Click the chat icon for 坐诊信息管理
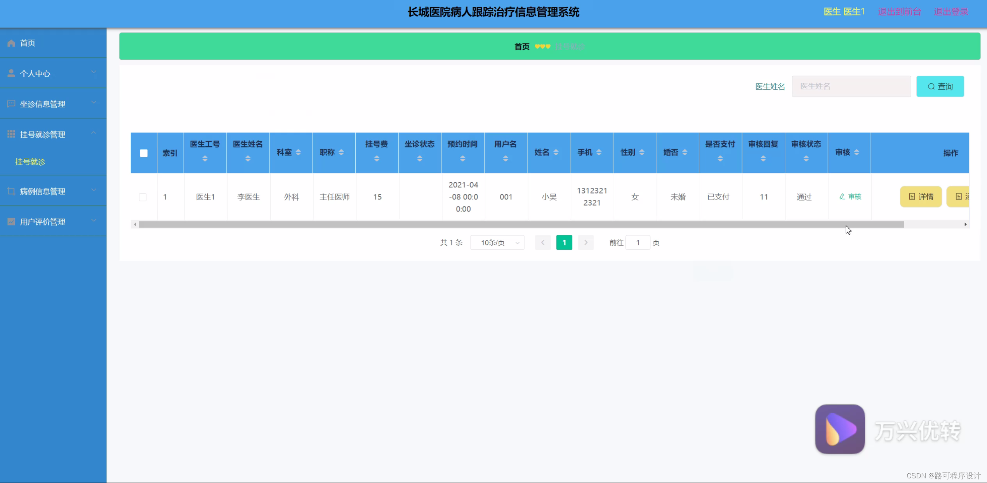The width and height of the screenshot is (987, 483). (x=11, y=104)
